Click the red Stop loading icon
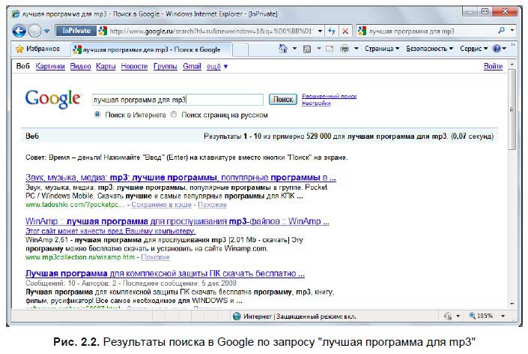This screenshot has width=528, height=354. 345,31
